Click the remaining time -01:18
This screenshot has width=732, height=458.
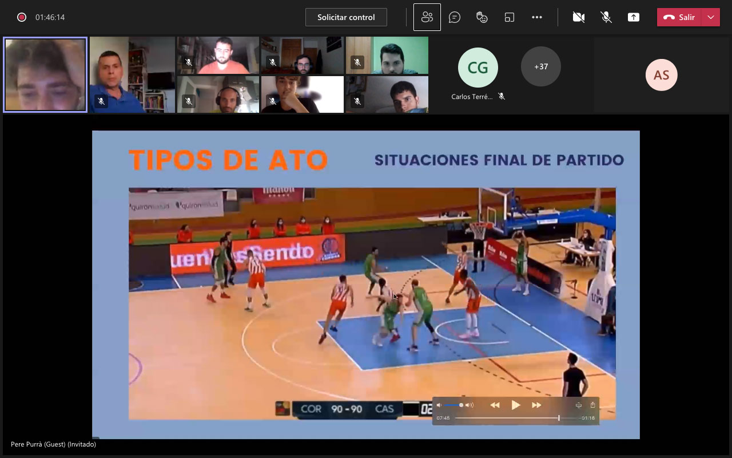pos(588,418)
